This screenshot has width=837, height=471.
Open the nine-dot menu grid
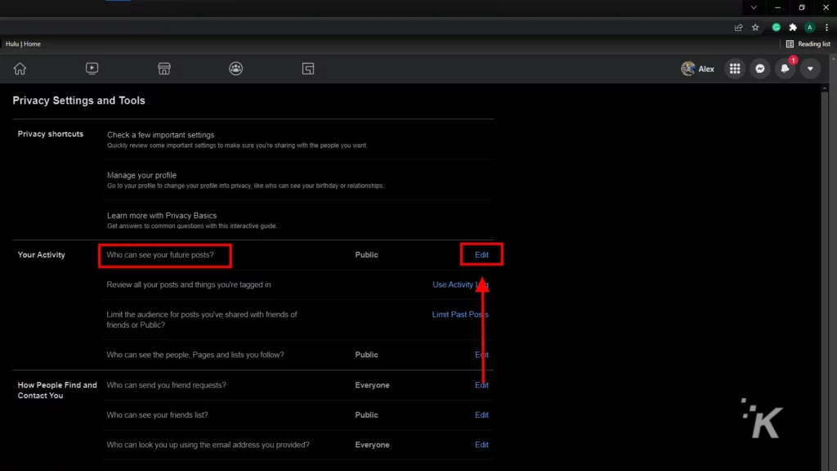(735, 69)
